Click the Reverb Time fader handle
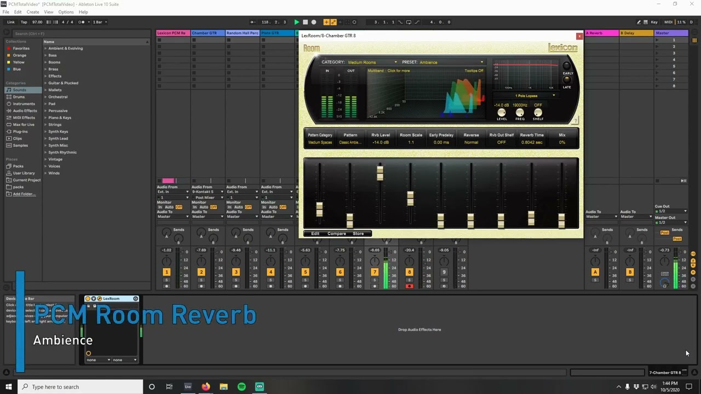The height and width of the screenshot is (394, 701). click(531, 218)
